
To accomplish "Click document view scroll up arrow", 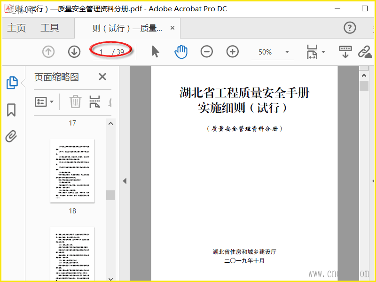I will (364, 76).
